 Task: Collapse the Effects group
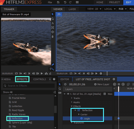[x=72, y=106]
